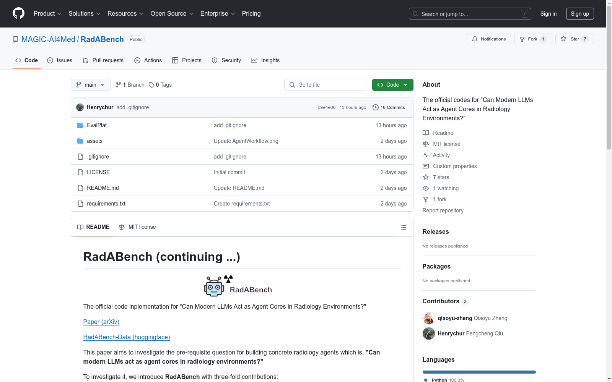Screen dimensions: 612x382
Task: Click the EvalPlat folder icon
Action: [x=80, y=125]
